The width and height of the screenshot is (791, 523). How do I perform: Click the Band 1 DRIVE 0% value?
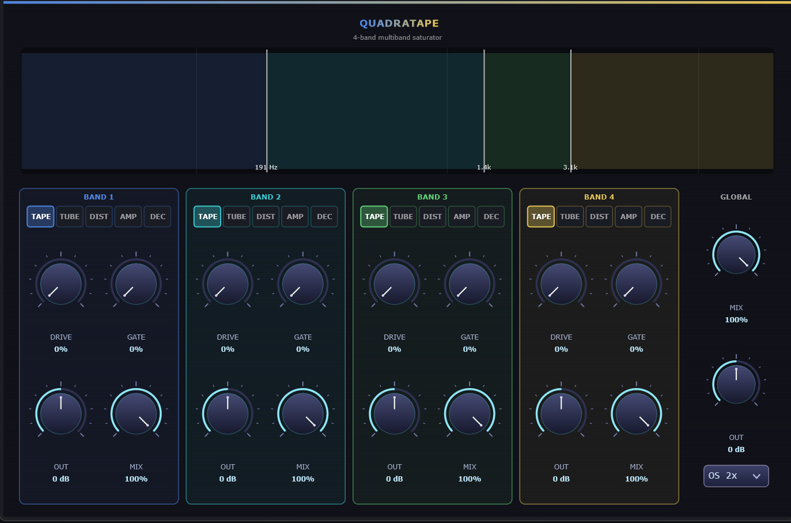(61, 349)
